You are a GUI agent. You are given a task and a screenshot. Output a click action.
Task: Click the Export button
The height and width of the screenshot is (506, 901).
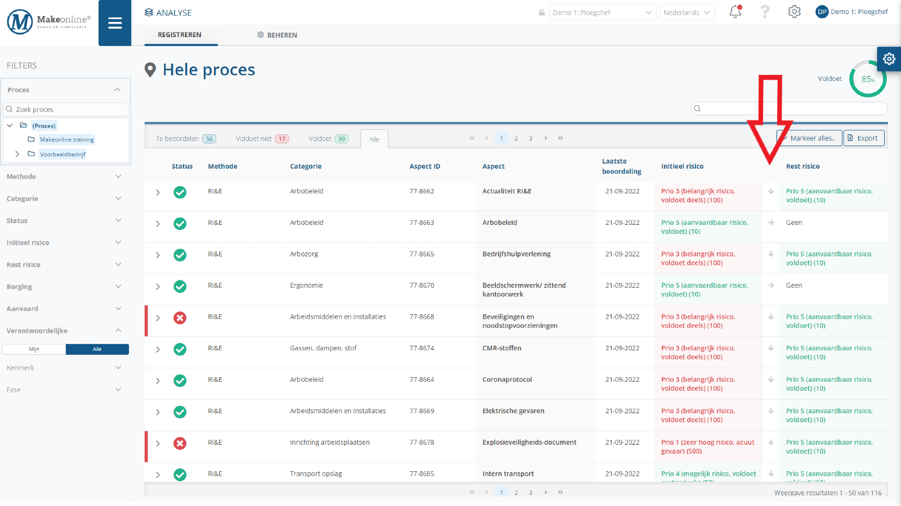(864, 138)
